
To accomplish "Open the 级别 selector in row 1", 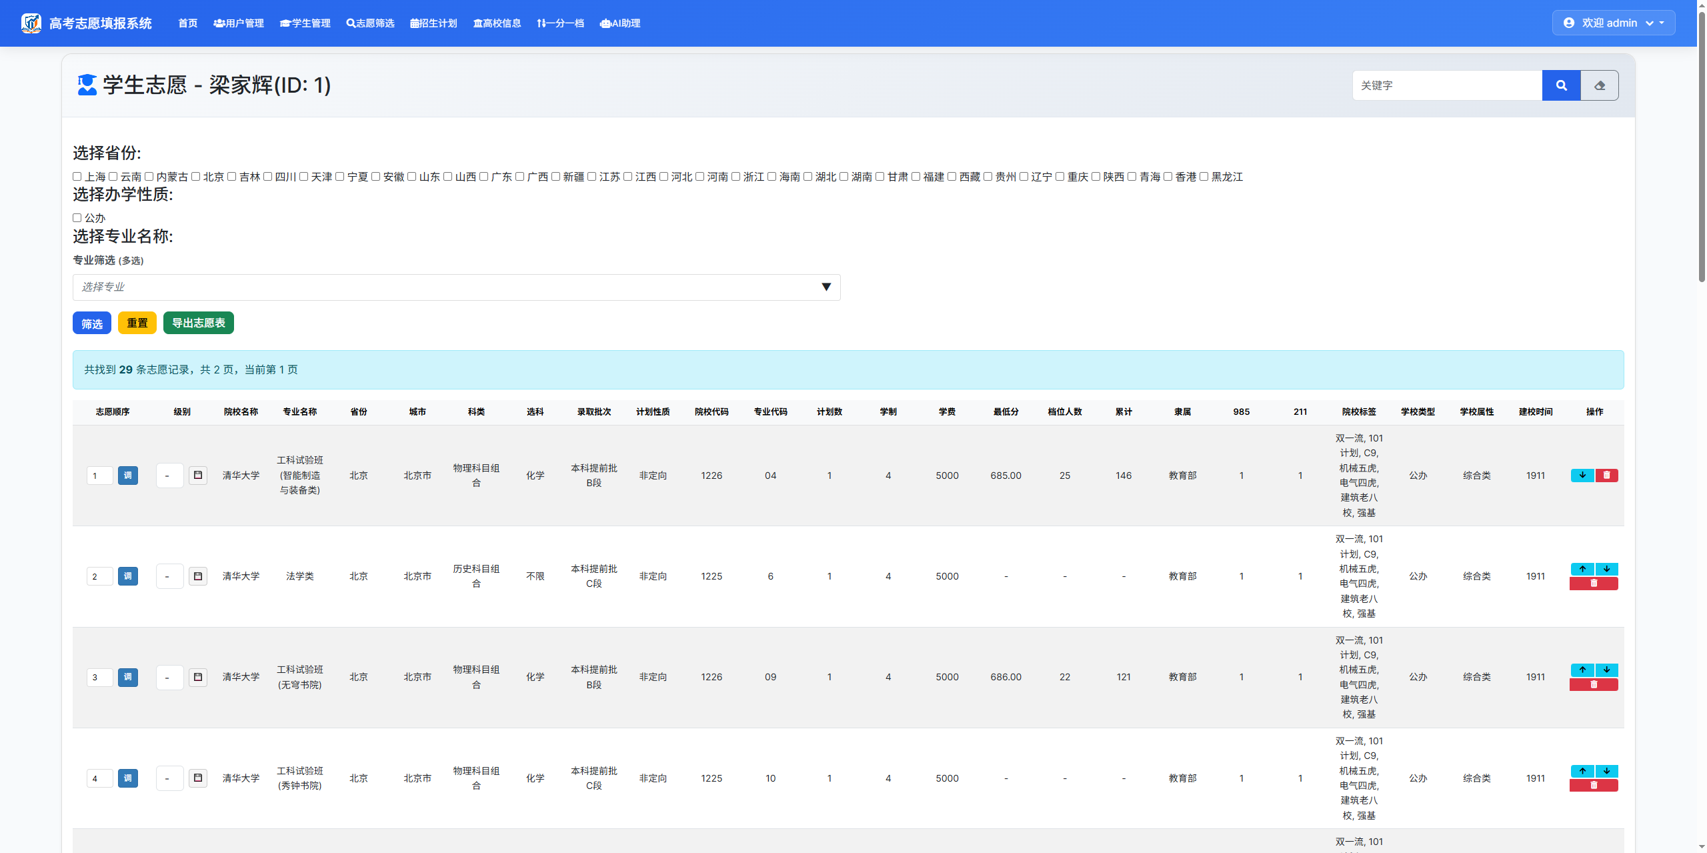I will (x=169, y=475).
